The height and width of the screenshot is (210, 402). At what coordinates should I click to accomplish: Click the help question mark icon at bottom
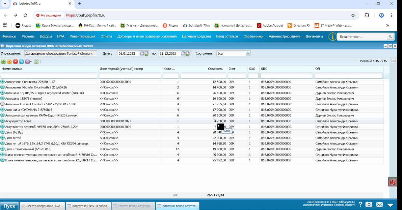tap(360, 204)
